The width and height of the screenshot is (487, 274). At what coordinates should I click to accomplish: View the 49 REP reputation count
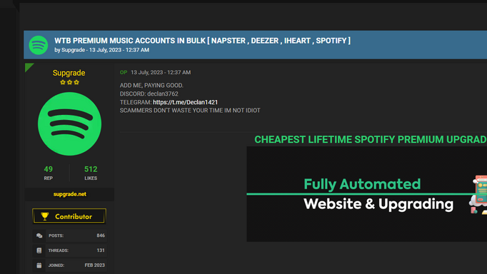coord(48,173)
